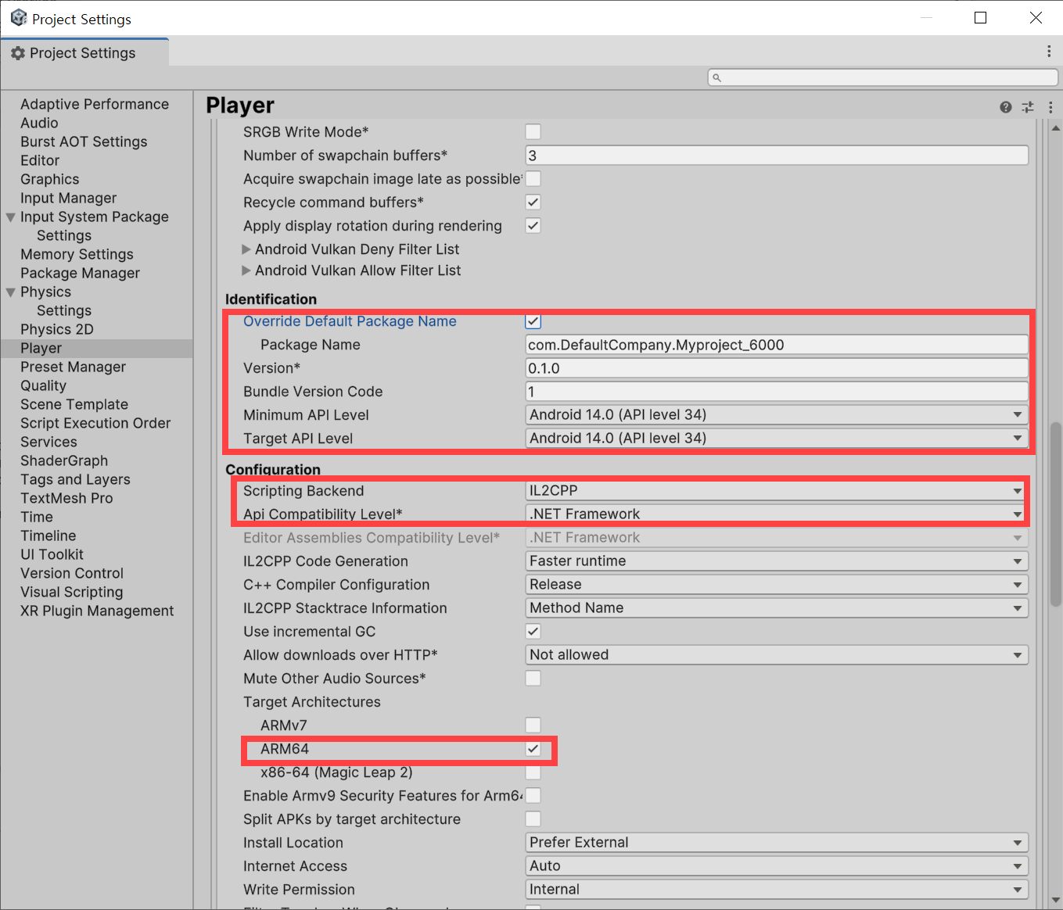
Task: Select Audio settings category
Action: [x=39, y=124]
